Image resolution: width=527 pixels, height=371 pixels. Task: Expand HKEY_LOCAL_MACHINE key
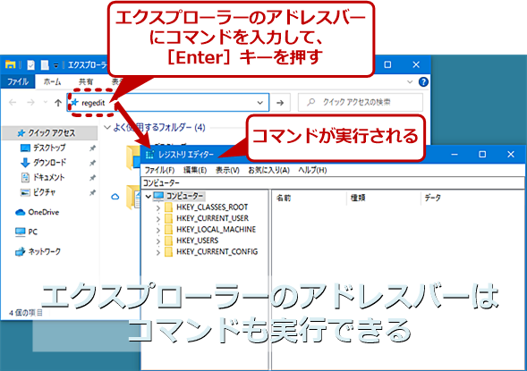pyautogui.click(x=158, y=230)
